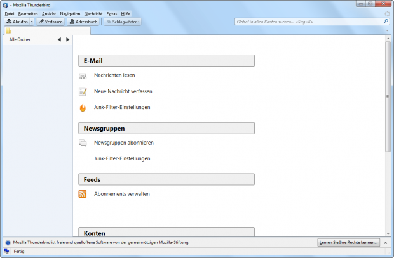
Task: Open the Hilfe menu
Action: pos(125,14)
